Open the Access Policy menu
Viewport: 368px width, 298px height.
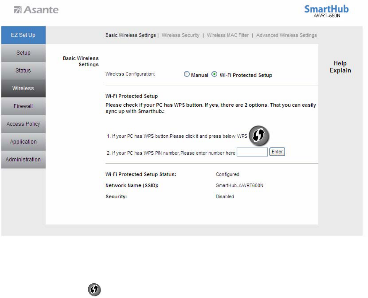pos(23,124)
